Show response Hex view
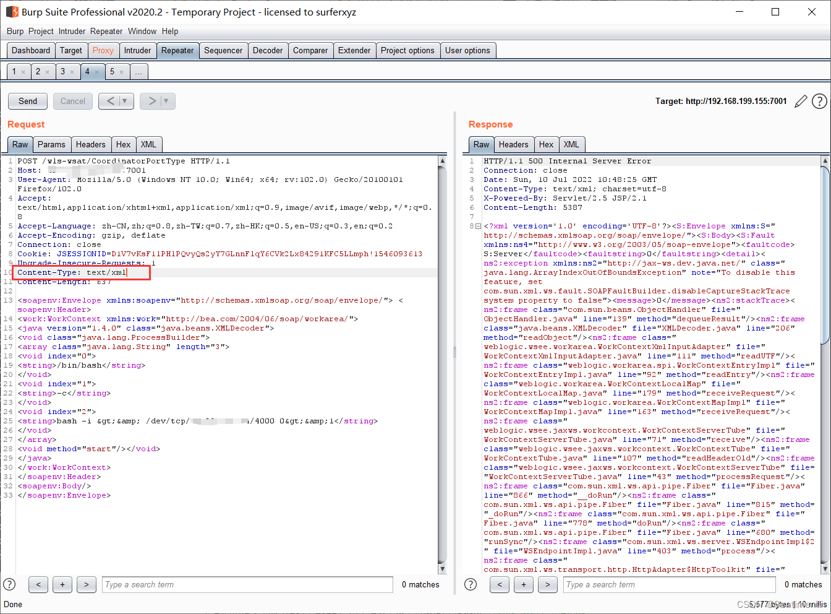The image size is (831, 614). click(547, 144)
